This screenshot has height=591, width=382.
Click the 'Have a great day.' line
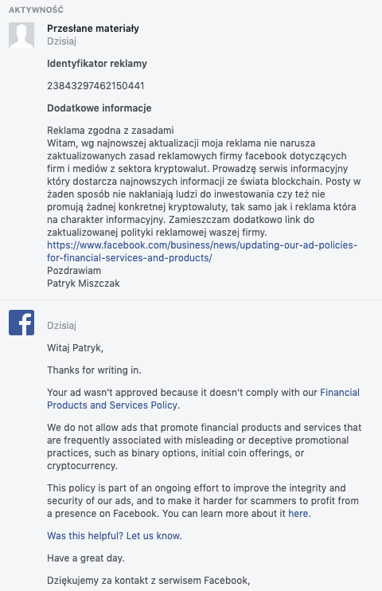click(x=86, y=558)
